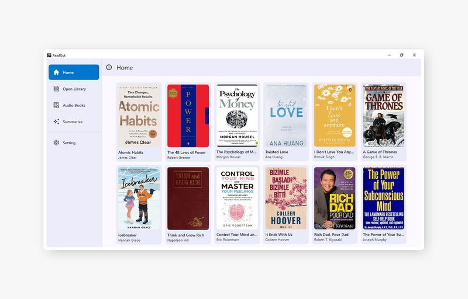The width and height of the screenshot is (468, 299).
Task: Open the Home menu label
Action: point(68,72)
